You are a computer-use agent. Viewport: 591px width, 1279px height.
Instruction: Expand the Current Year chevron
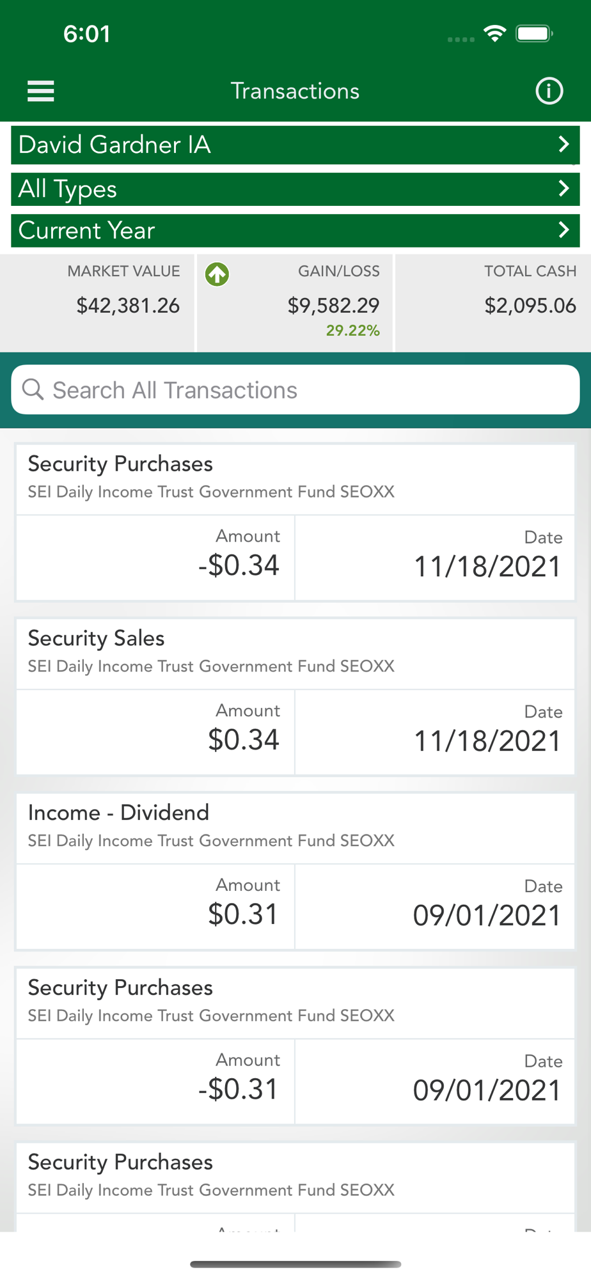[563, 230]
